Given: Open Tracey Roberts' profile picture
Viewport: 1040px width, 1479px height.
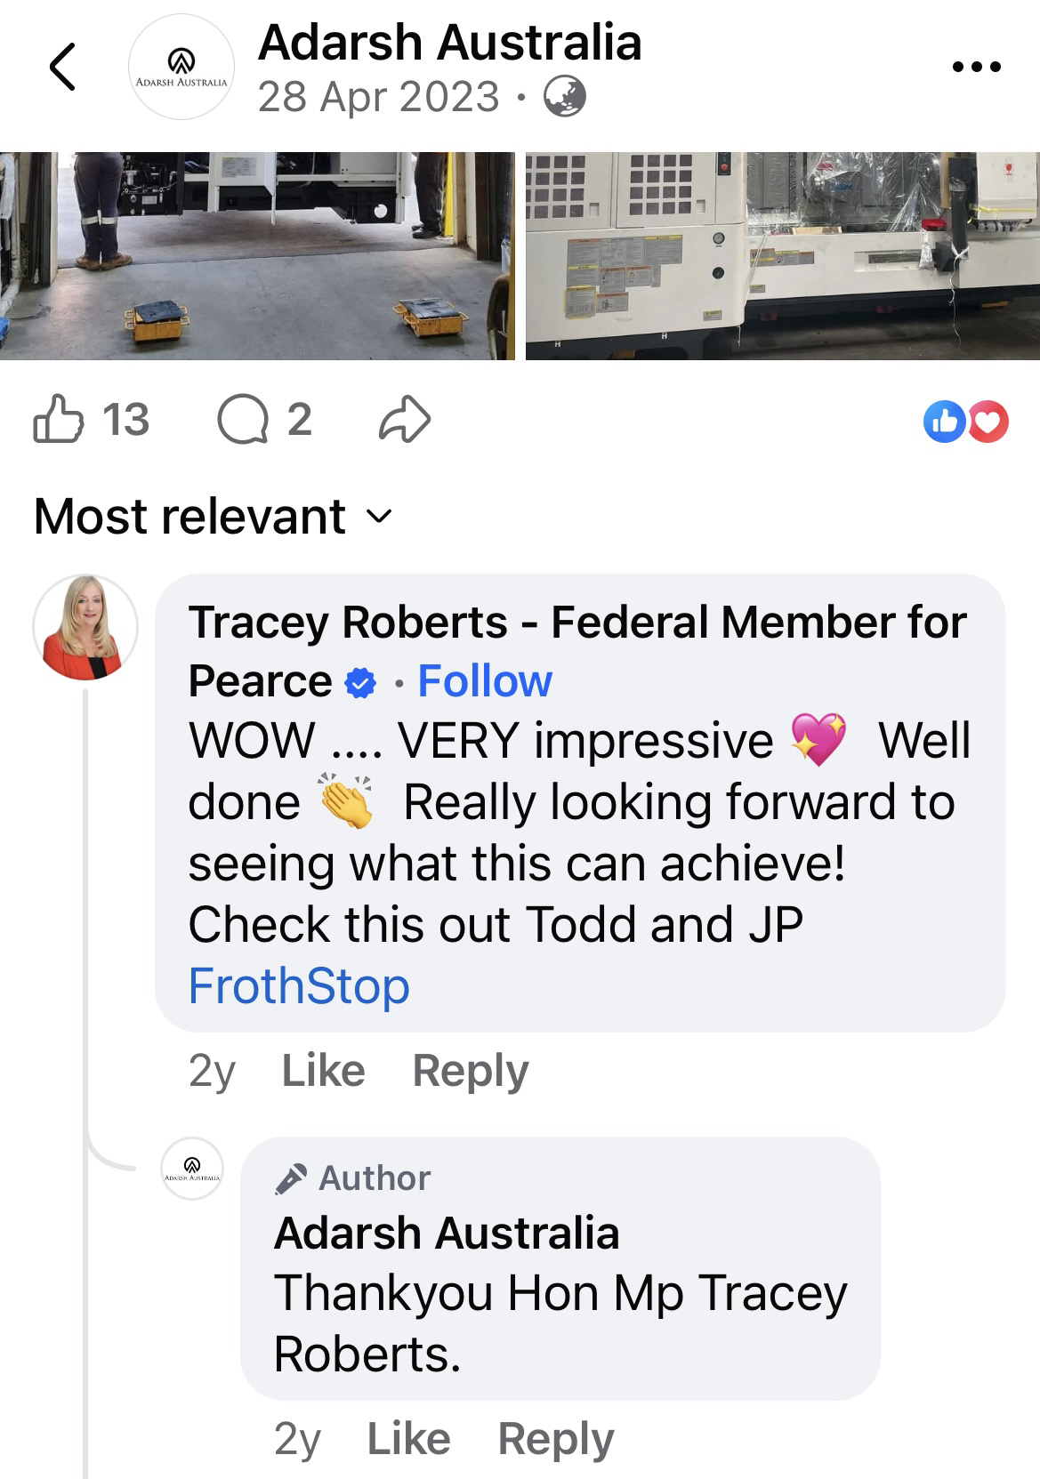Looking at the screenshot, I should point(85,627).
